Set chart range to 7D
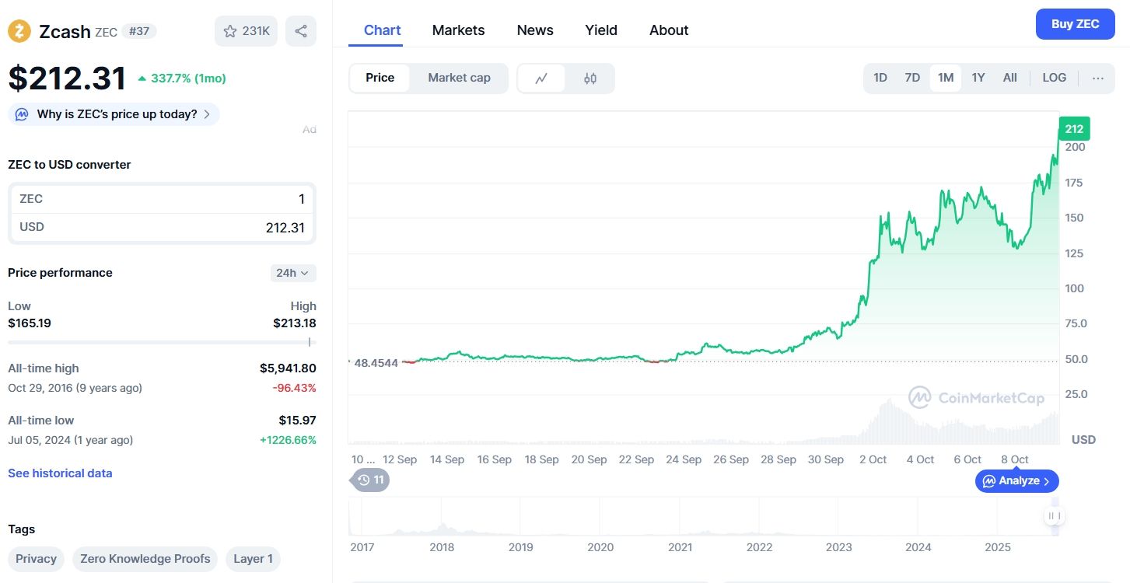Screen dimensions: 1130x583 coord(912,78)
